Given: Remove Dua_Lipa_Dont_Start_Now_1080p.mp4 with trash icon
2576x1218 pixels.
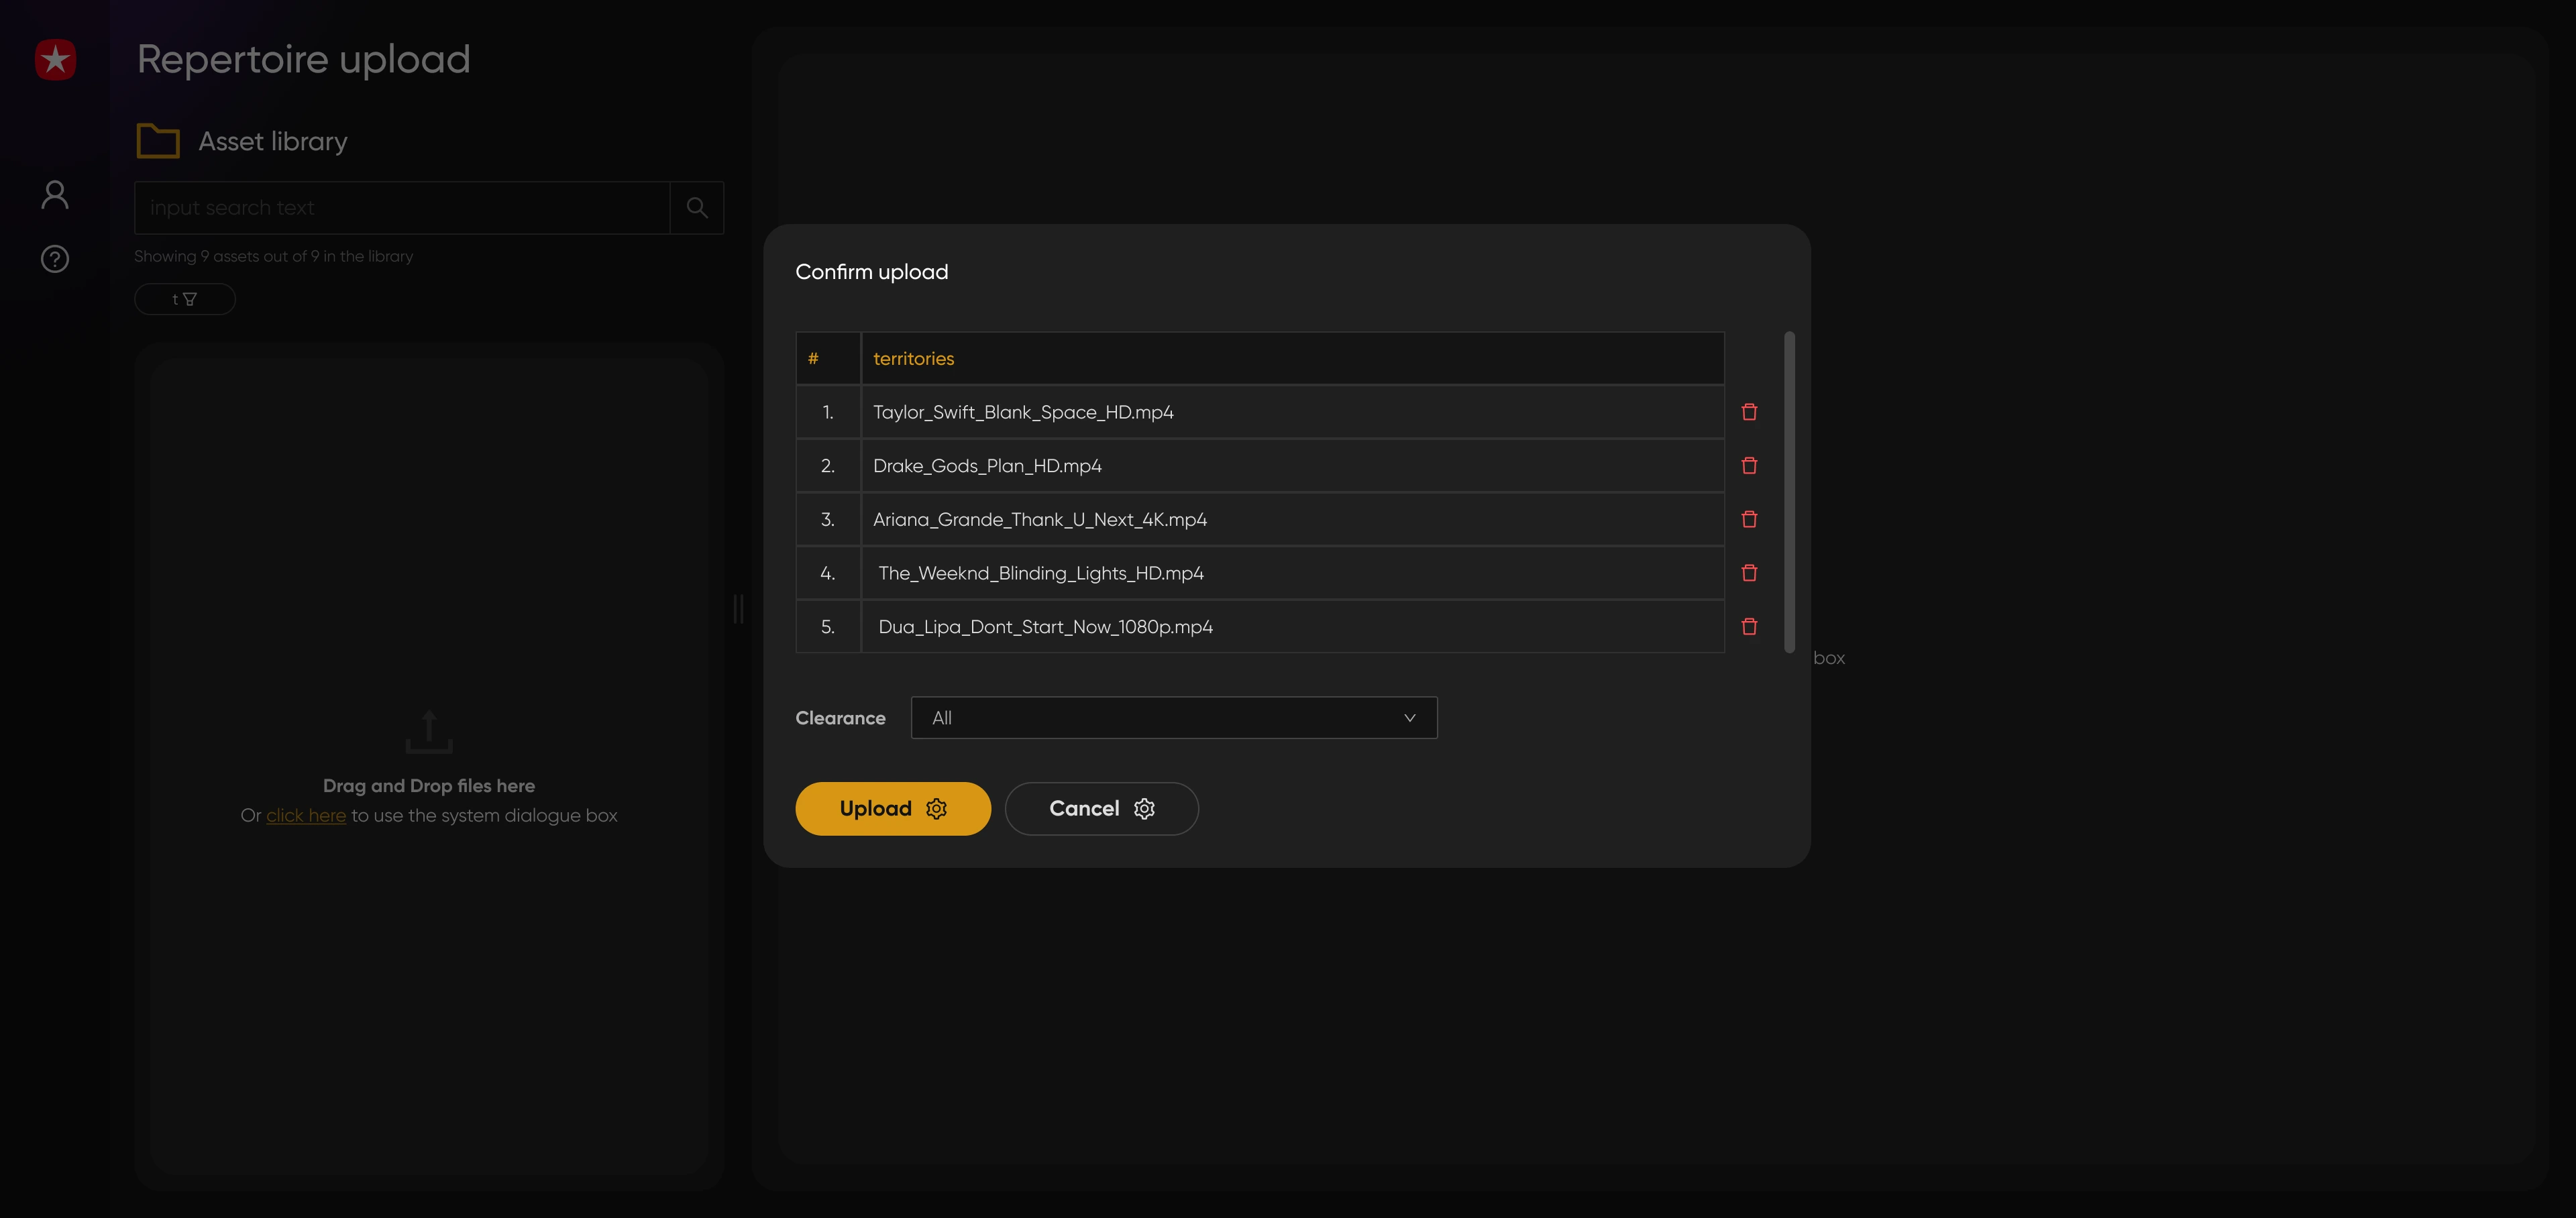Looking at the screenshot, I should click(x=1749, y=627).
